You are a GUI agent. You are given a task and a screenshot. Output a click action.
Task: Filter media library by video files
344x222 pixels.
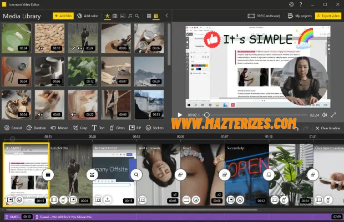pyautogui.click(x=115, y=16)
